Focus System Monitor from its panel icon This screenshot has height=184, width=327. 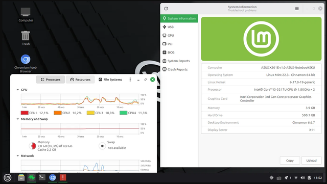pos(32,177)
